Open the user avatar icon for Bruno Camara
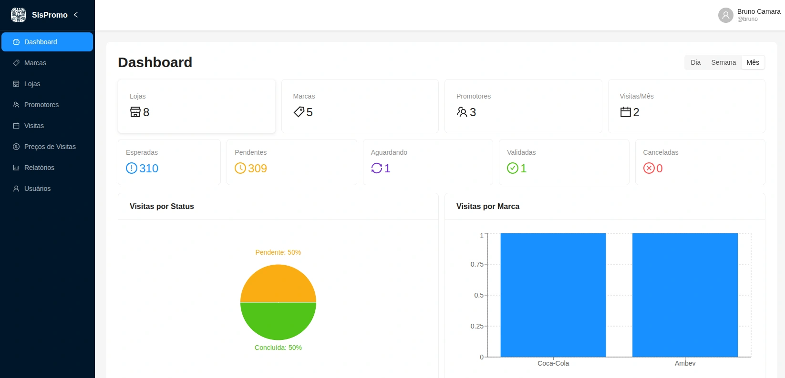The image size is (785, 378). pos(725,15)
